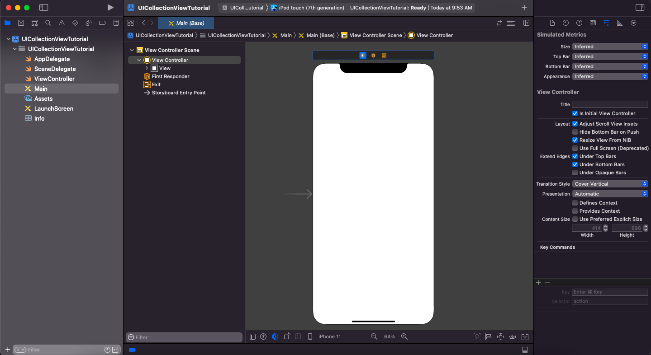Show the Connections inspector icon
The image size is (651, 355).
pos(633,23)
